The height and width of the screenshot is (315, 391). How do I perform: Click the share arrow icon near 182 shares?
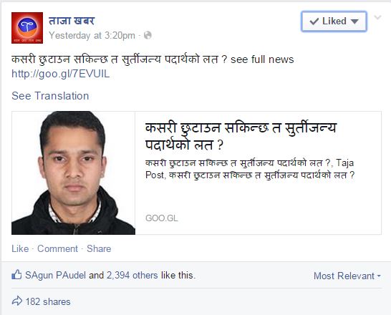(x=17, y=301)
